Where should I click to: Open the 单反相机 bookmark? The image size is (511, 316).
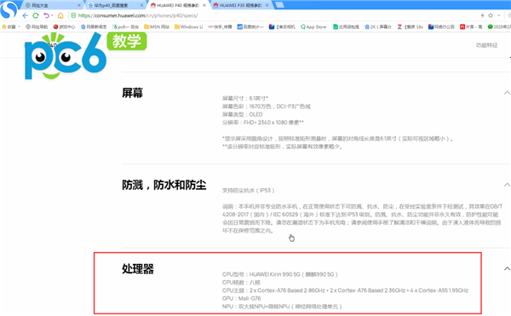point(282,26)
